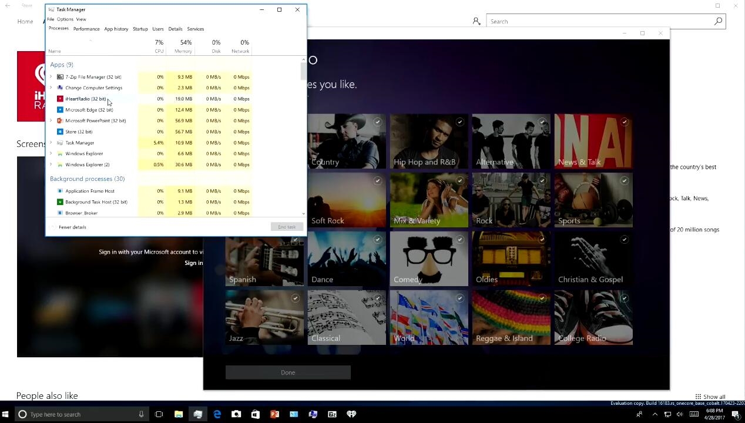The image size is (745, 423).
Task: Switch to the Performance tab
Action: [86, 29]
